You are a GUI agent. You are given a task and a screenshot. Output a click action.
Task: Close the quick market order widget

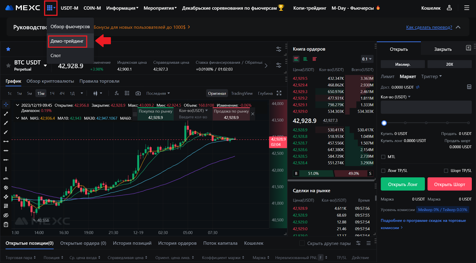pyautogui.click(x=253, y=114)
